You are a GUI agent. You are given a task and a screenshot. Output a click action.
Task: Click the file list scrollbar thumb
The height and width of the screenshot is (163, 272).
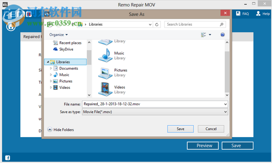click(x=227, y=72)
